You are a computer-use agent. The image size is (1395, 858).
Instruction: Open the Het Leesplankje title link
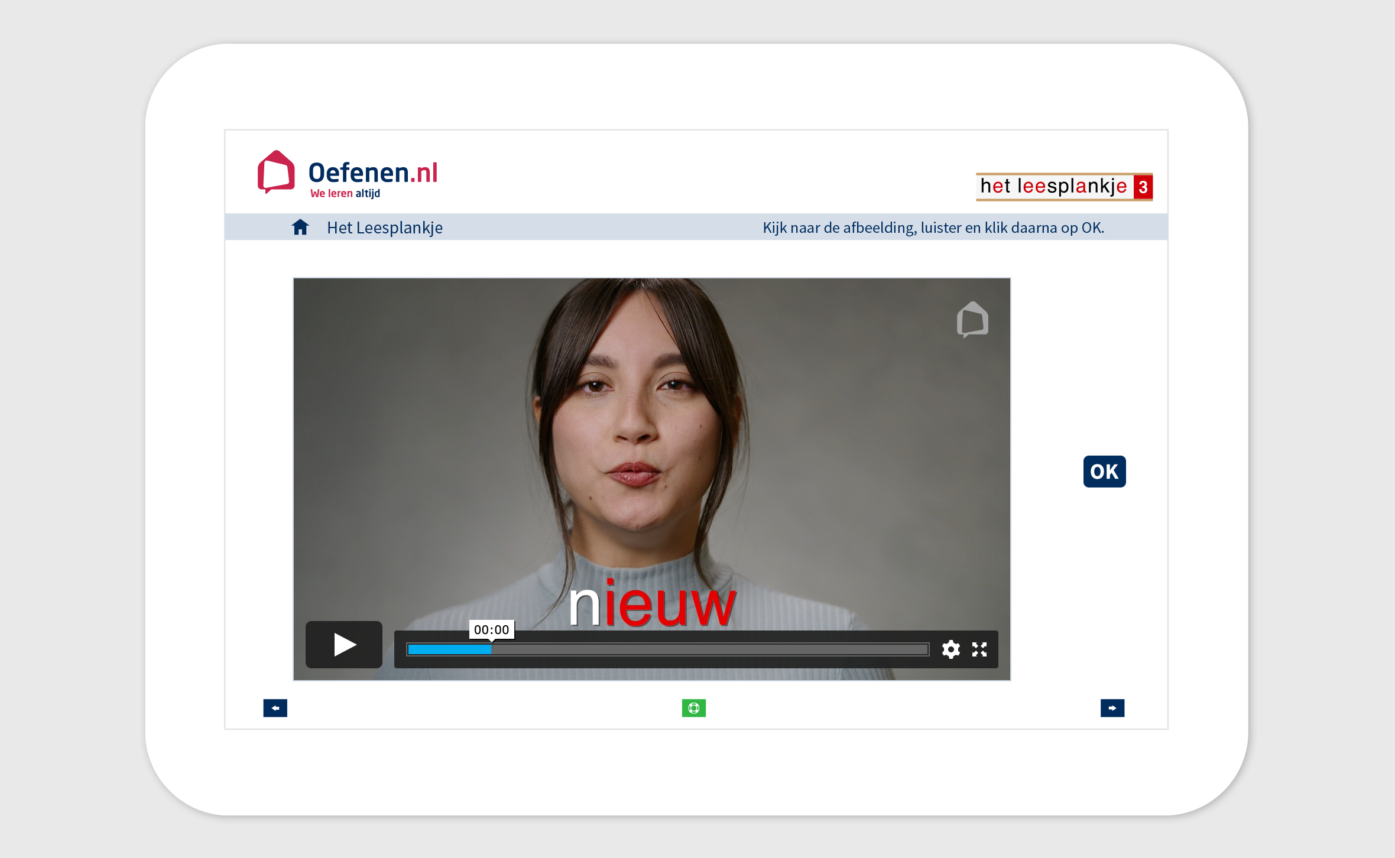(385, 228)
